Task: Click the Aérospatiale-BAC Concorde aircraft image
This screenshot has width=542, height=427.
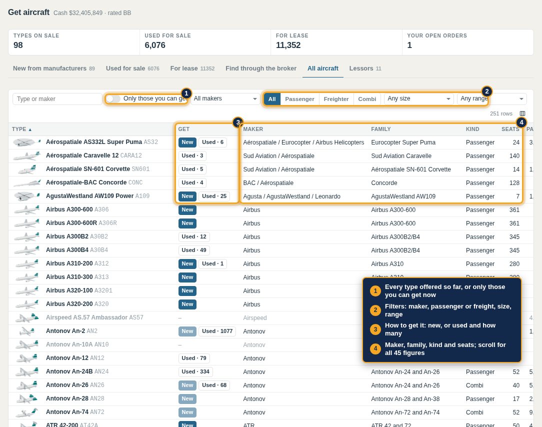Action: (26, 182)
